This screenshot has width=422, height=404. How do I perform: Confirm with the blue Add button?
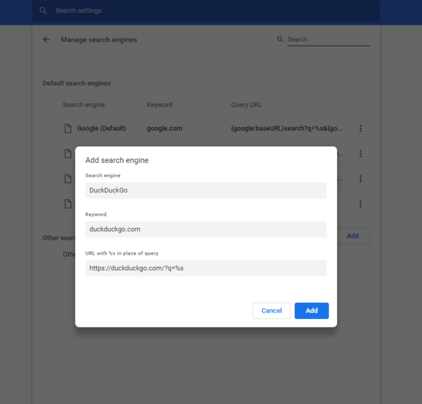[x=312, y=310]
